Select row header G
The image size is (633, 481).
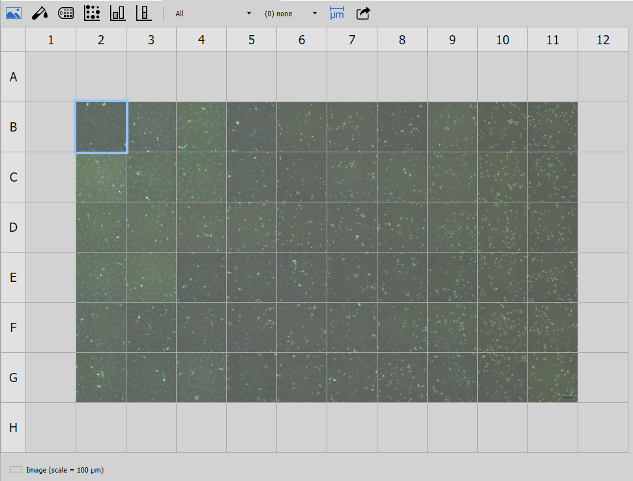[13, 378]
